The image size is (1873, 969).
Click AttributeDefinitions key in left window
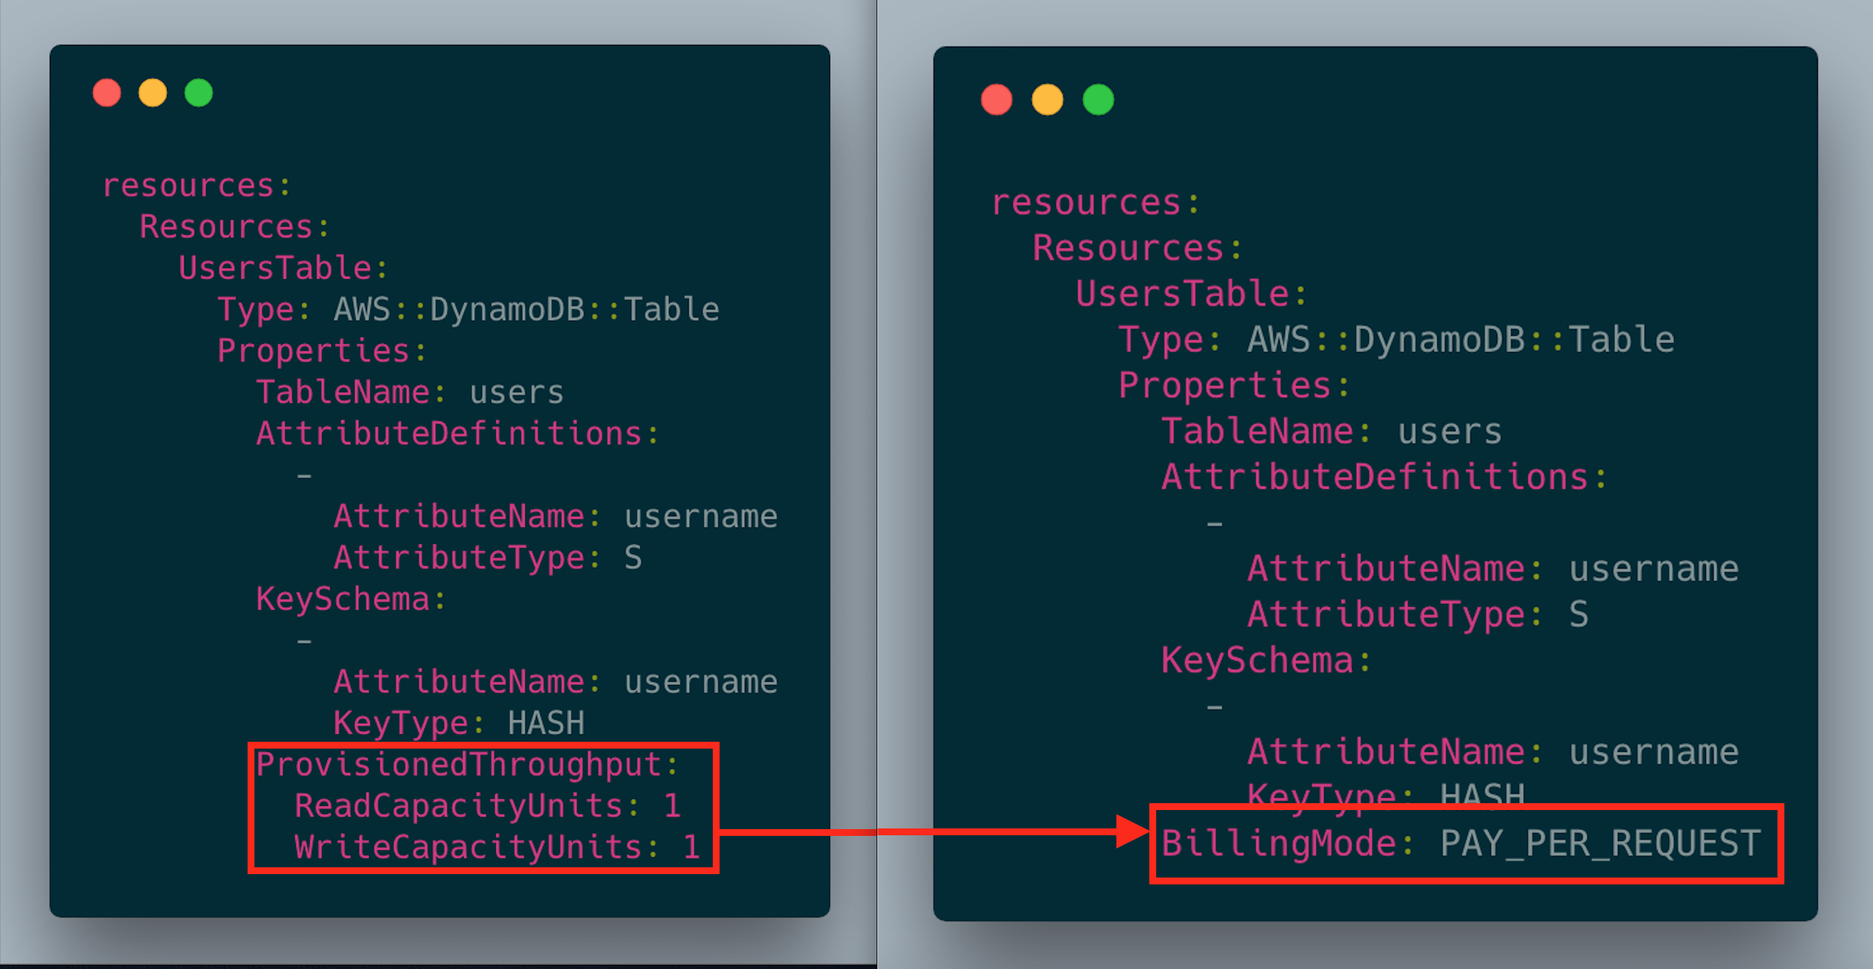pos(449,434)
